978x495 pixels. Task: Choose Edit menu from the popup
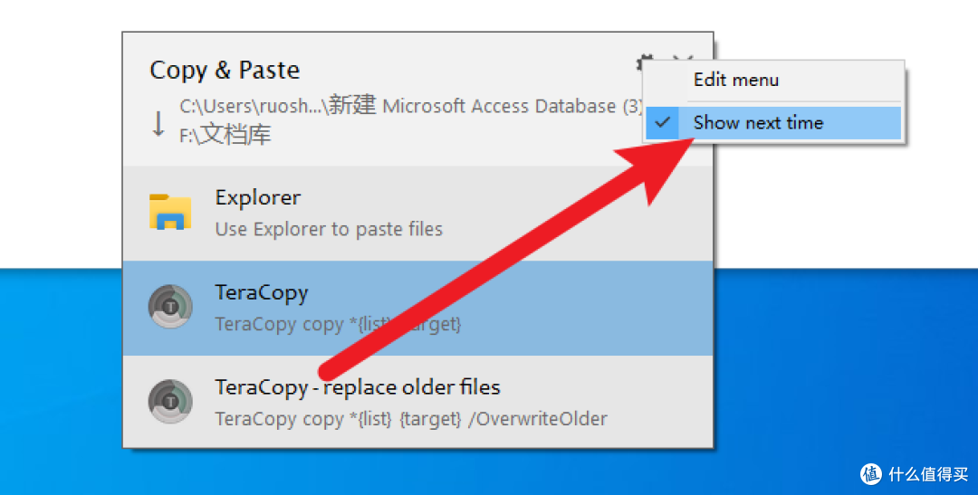point(773,81)
